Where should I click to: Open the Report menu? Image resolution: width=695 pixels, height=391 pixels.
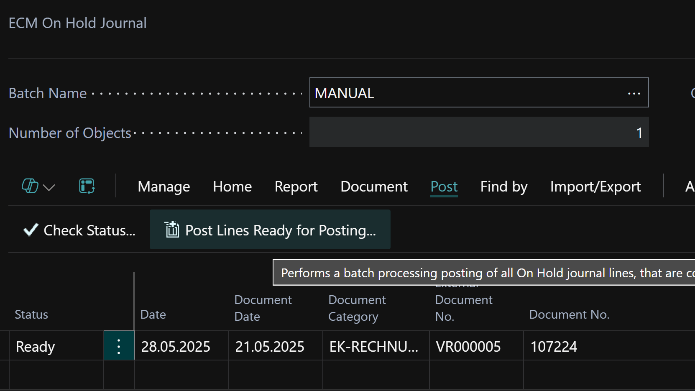pos(296,187)
